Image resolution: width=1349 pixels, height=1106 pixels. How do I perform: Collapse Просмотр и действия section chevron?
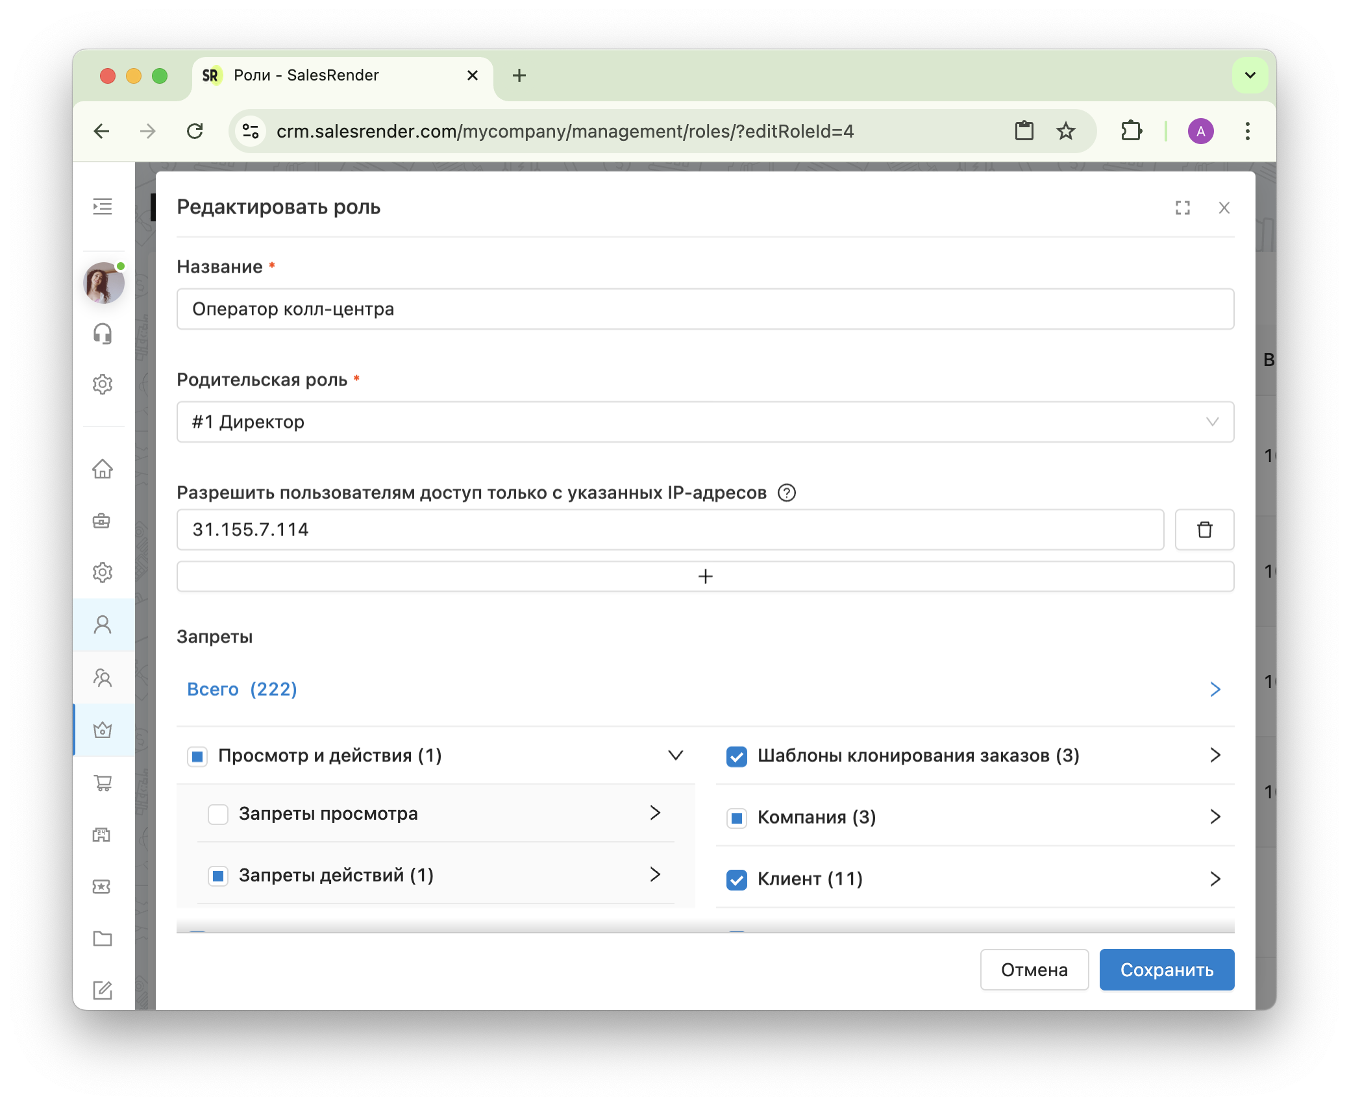676,756
